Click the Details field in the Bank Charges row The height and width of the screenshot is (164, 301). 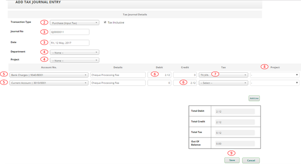pyautogui.click(x=118, y=75)
